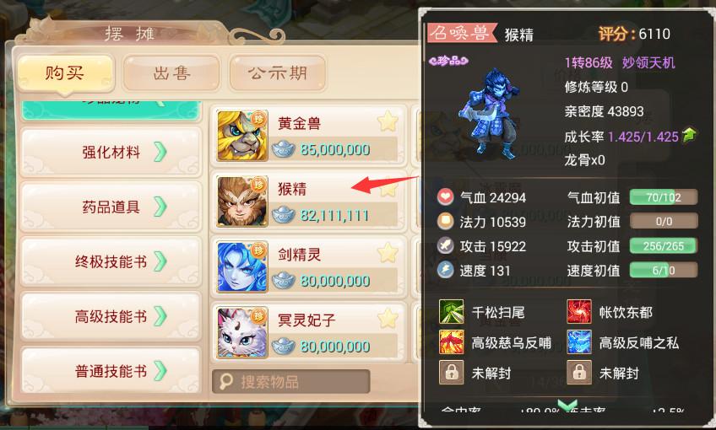Tap the 冥灵妃子 cat portrait

[242, 333]
